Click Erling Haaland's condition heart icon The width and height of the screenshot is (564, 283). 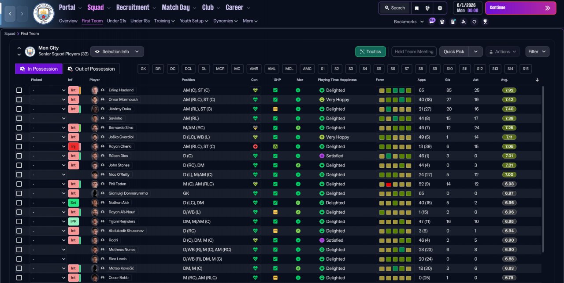[x=255, y=90]
